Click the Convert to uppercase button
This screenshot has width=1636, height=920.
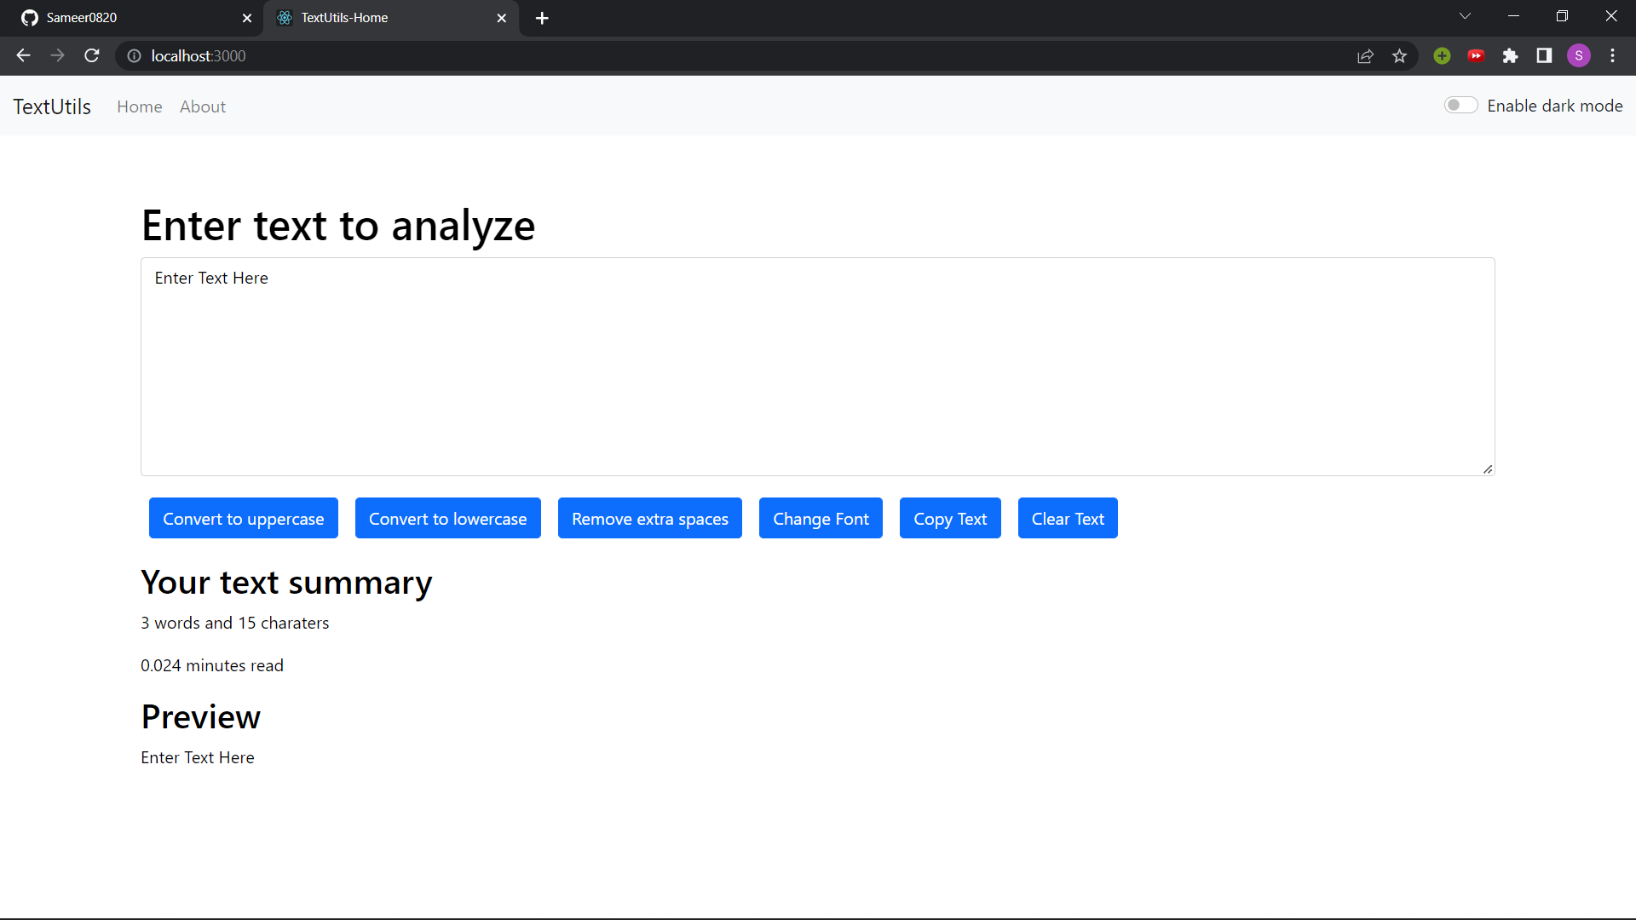click(x=243, y=518)
